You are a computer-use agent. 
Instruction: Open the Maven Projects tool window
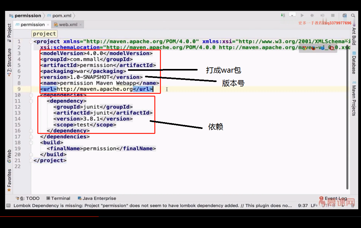[x=354, y=98]
